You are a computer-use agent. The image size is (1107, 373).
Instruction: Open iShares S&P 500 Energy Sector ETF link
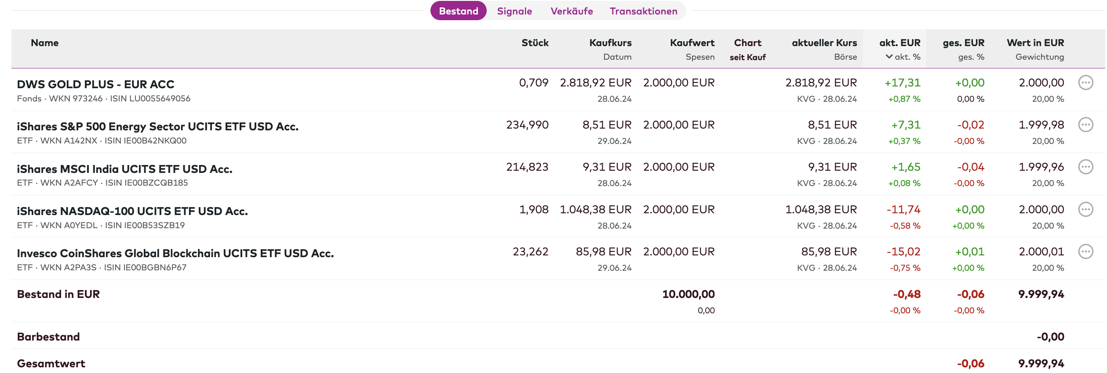coord(157,126)
